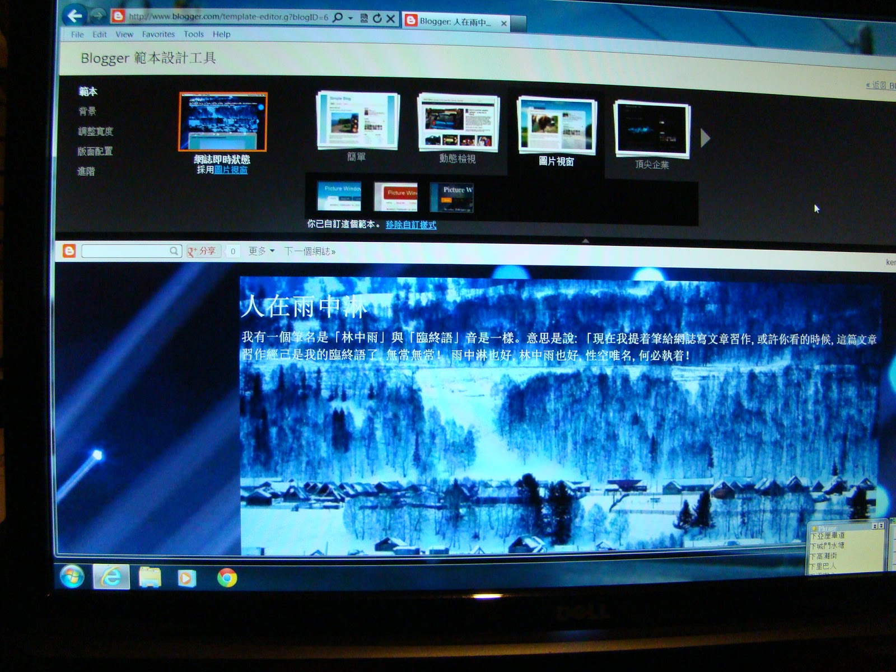This screenshot has width=896, height=672.
Task: Open the Favorites menu
Action: pyautogui.click(x=158, y=34)
